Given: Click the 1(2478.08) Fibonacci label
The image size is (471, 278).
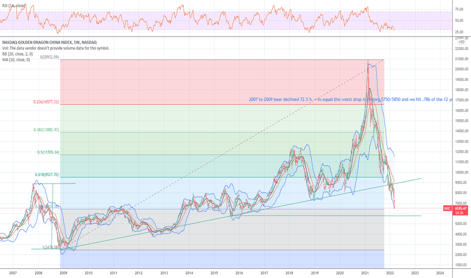Looking at the screenshot, I should (50, 247).
